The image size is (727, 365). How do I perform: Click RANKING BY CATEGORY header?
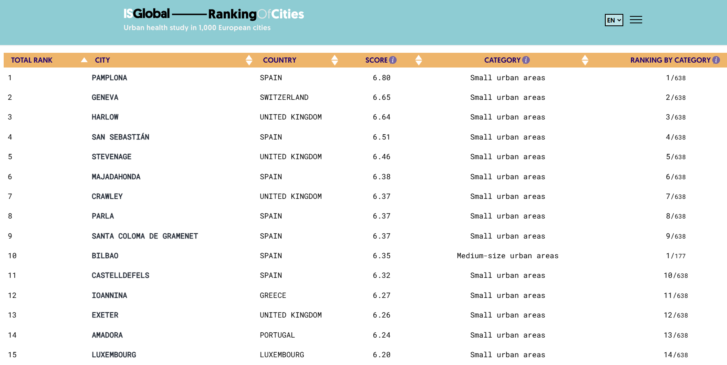click(x=670, y=60)
